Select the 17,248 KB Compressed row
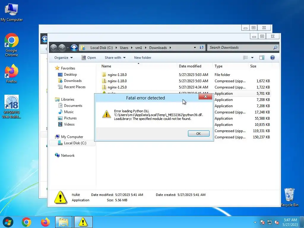The image size is (304, 228). point(242,112)
